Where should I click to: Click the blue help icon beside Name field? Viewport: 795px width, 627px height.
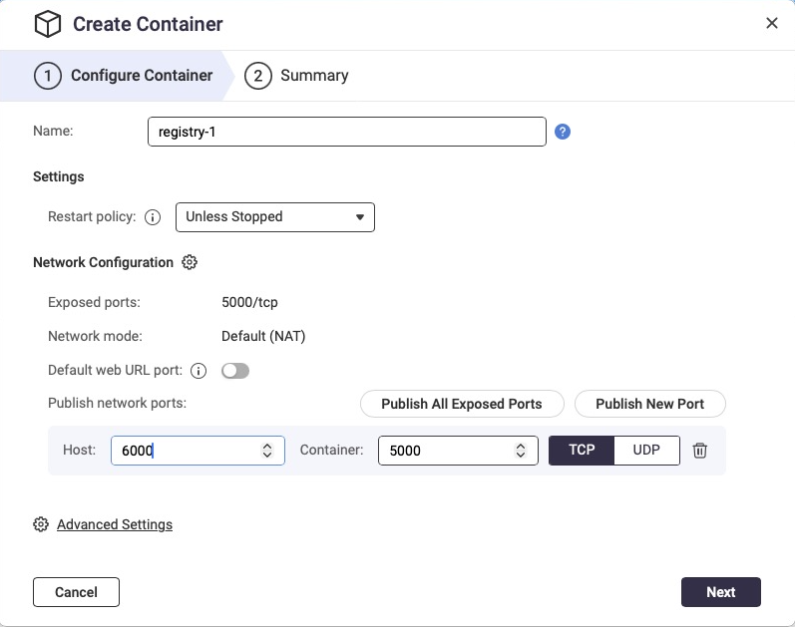(563, 132)
